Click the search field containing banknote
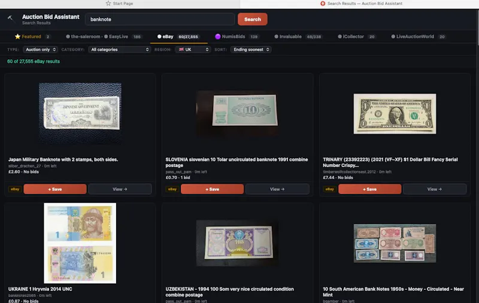 pos(160,19)
